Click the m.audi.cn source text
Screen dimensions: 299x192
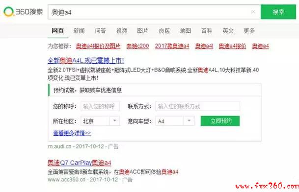pyautogui.click(x=59, y=146)
